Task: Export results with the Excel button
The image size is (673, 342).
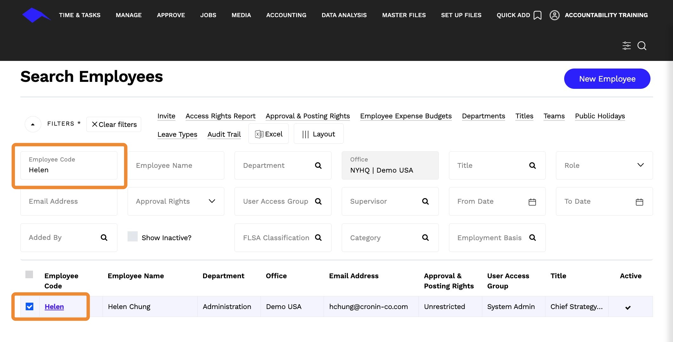Action: pos(268,134)
